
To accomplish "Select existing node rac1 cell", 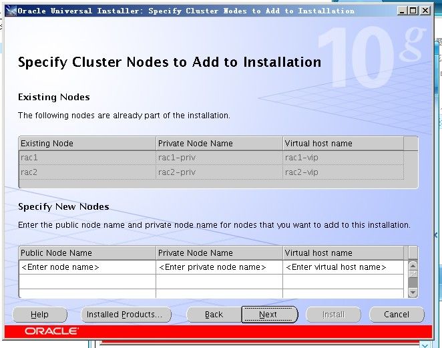I will (87, 158).
